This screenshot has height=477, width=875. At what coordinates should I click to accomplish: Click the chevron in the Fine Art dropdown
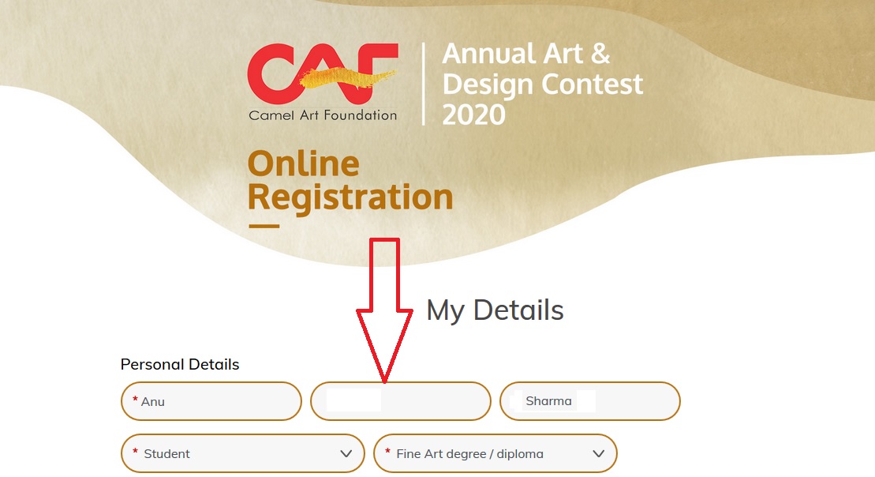598,453
